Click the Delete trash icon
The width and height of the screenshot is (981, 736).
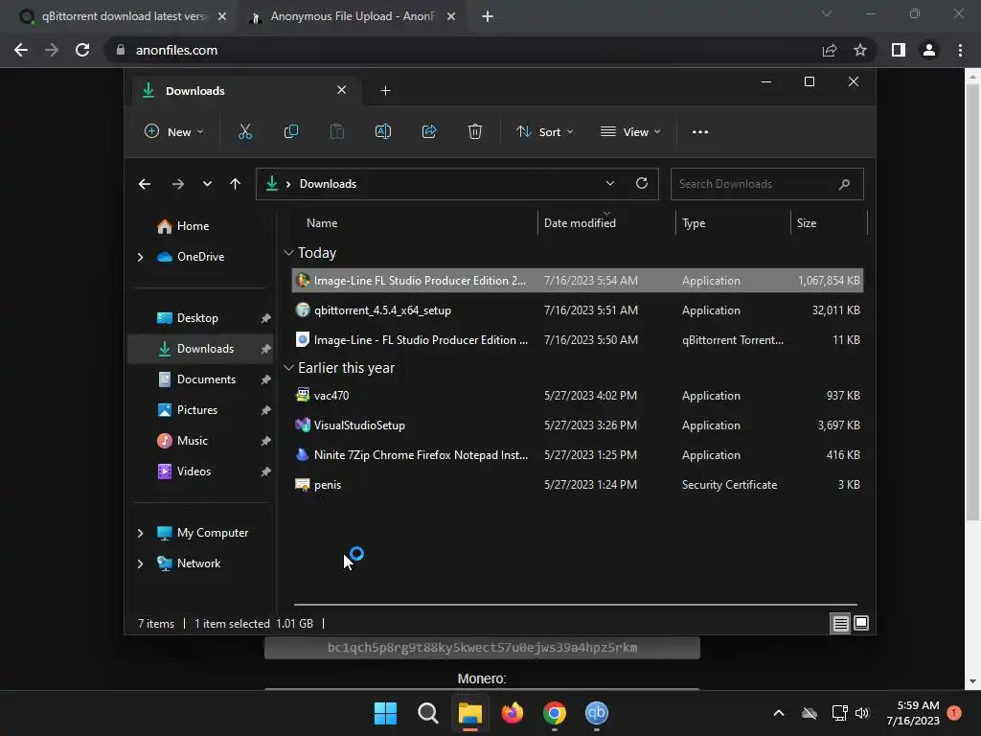(x=475, y=131)
